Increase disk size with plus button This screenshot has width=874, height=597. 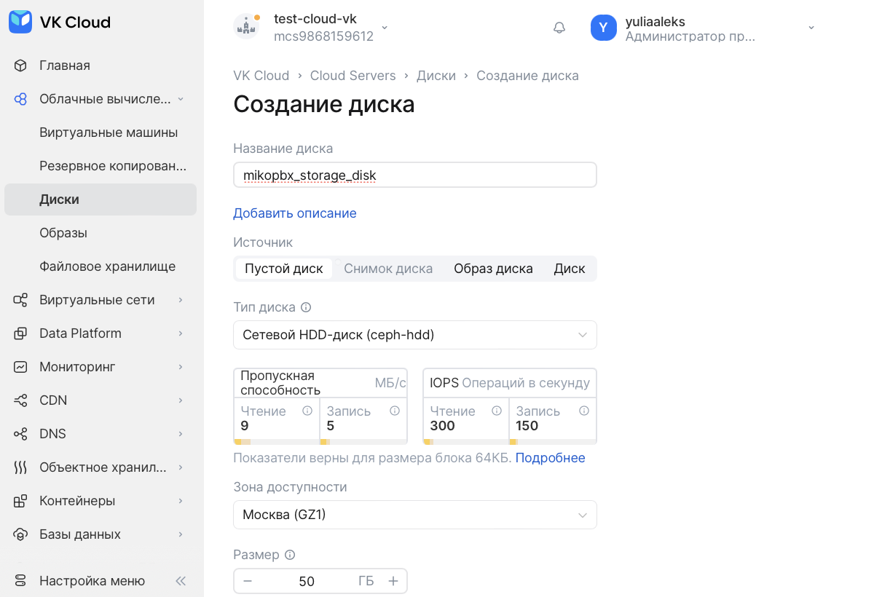click(393, 581)
